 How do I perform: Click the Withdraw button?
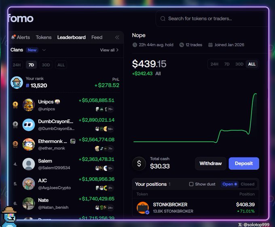coord(210,164)
